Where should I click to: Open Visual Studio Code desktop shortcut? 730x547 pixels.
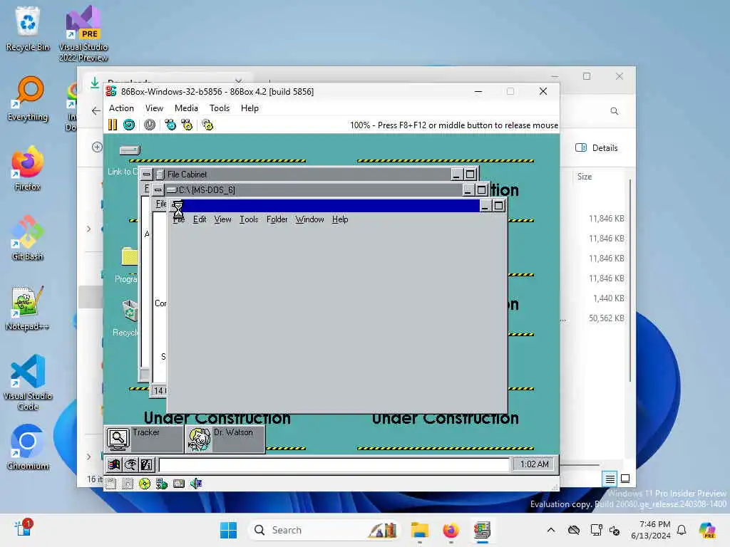tap(28, 382)
